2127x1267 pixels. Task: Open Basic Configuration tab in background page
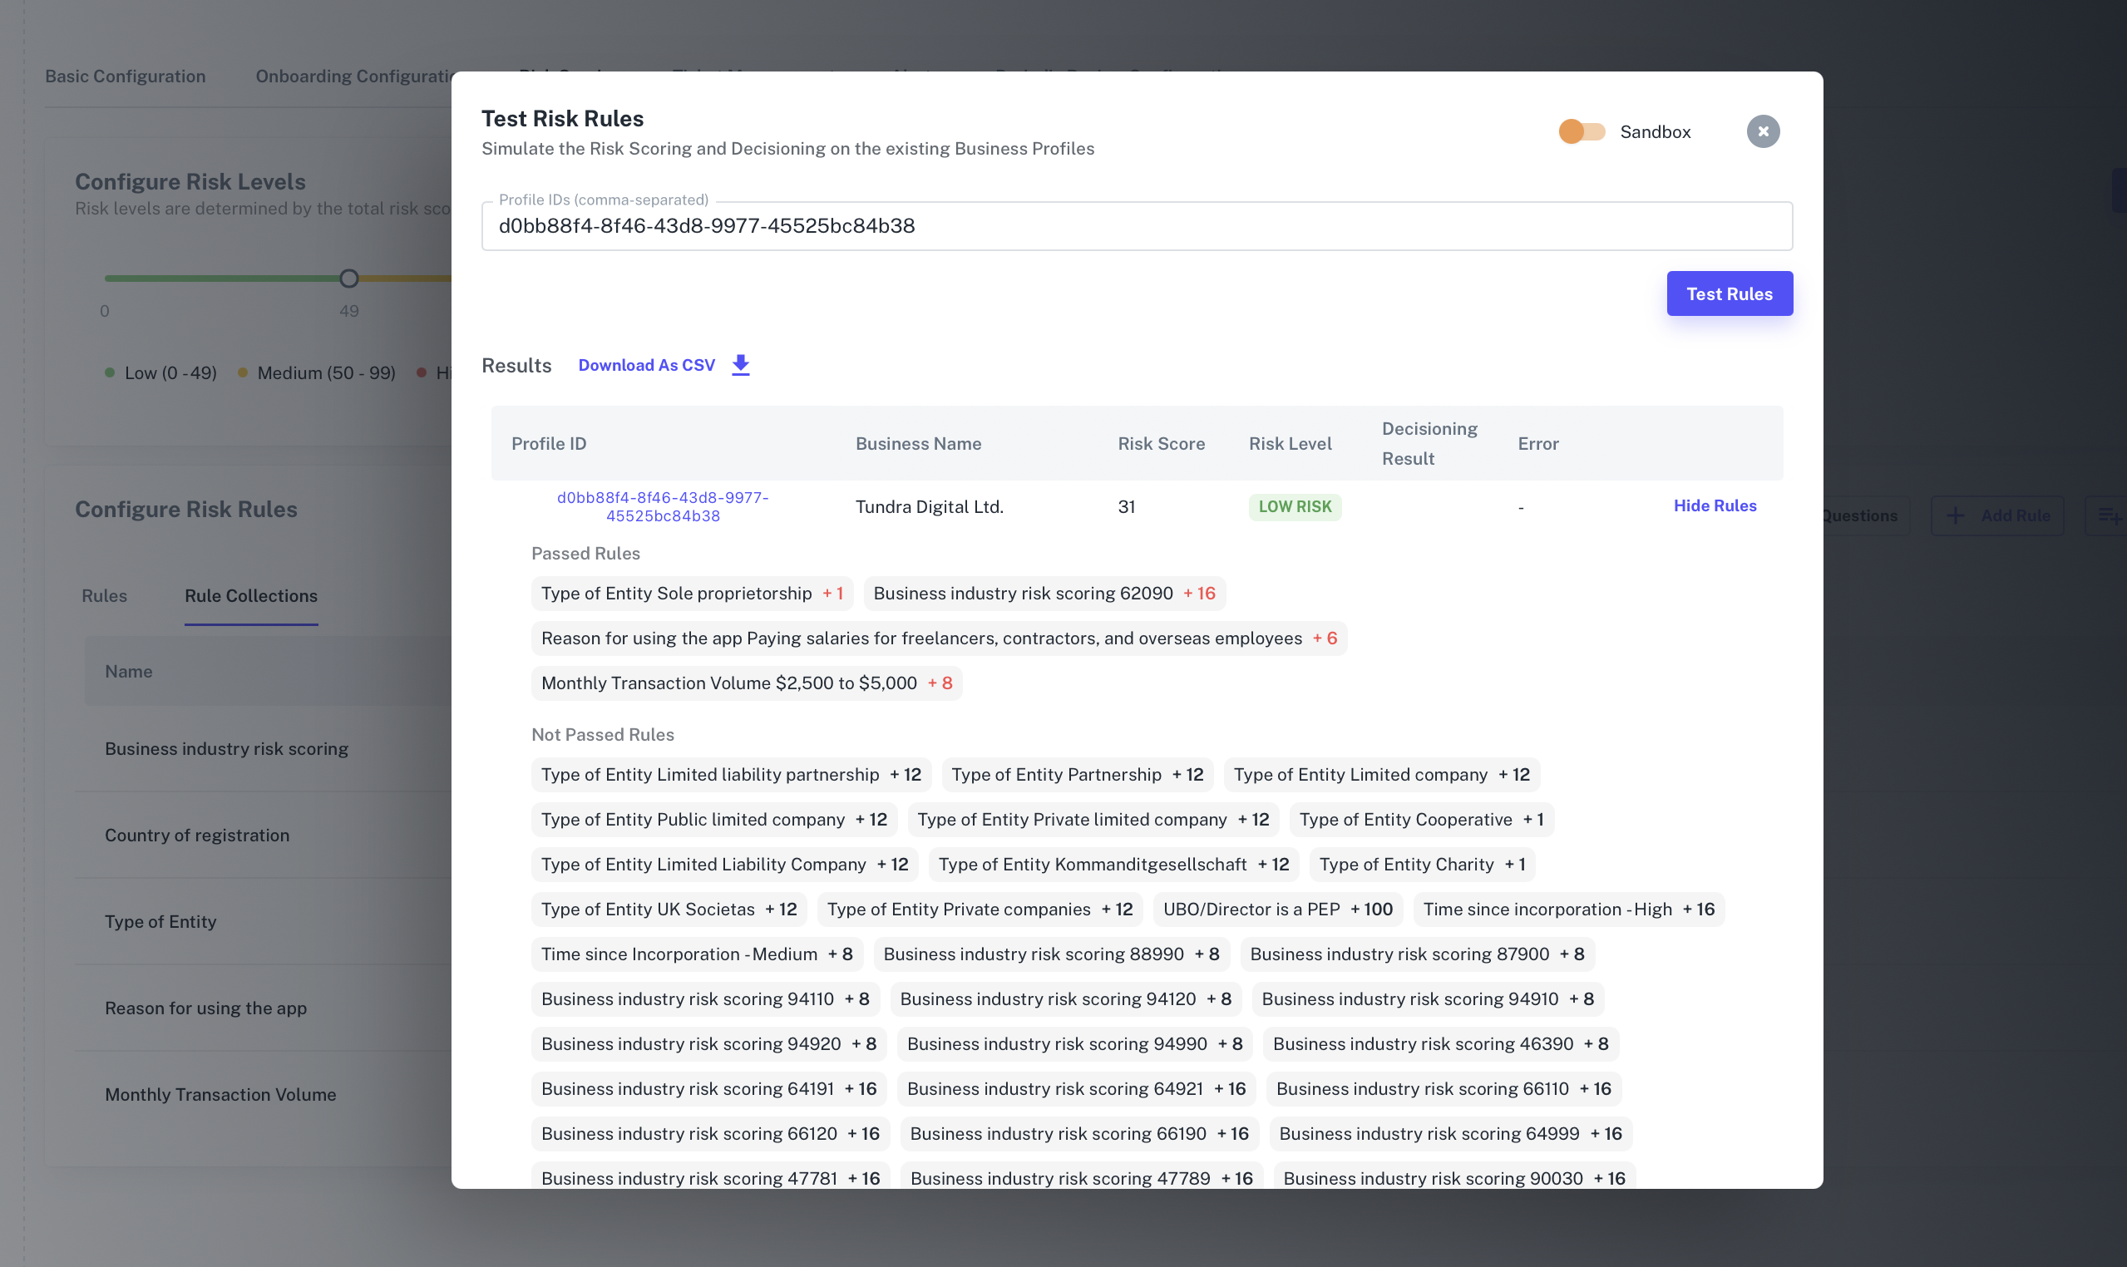pos(125,76)
